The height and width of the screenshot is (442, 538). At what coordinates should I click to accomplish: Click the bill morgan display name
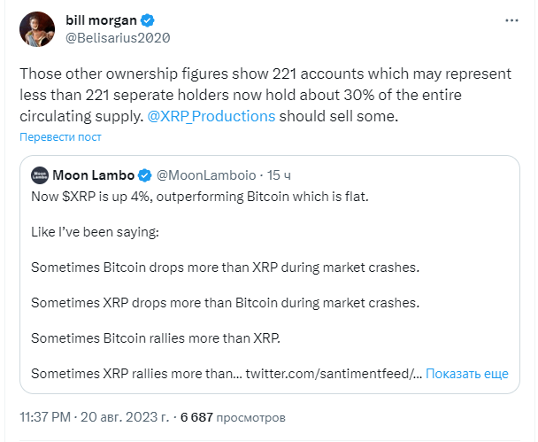click(x=101, y=20)
